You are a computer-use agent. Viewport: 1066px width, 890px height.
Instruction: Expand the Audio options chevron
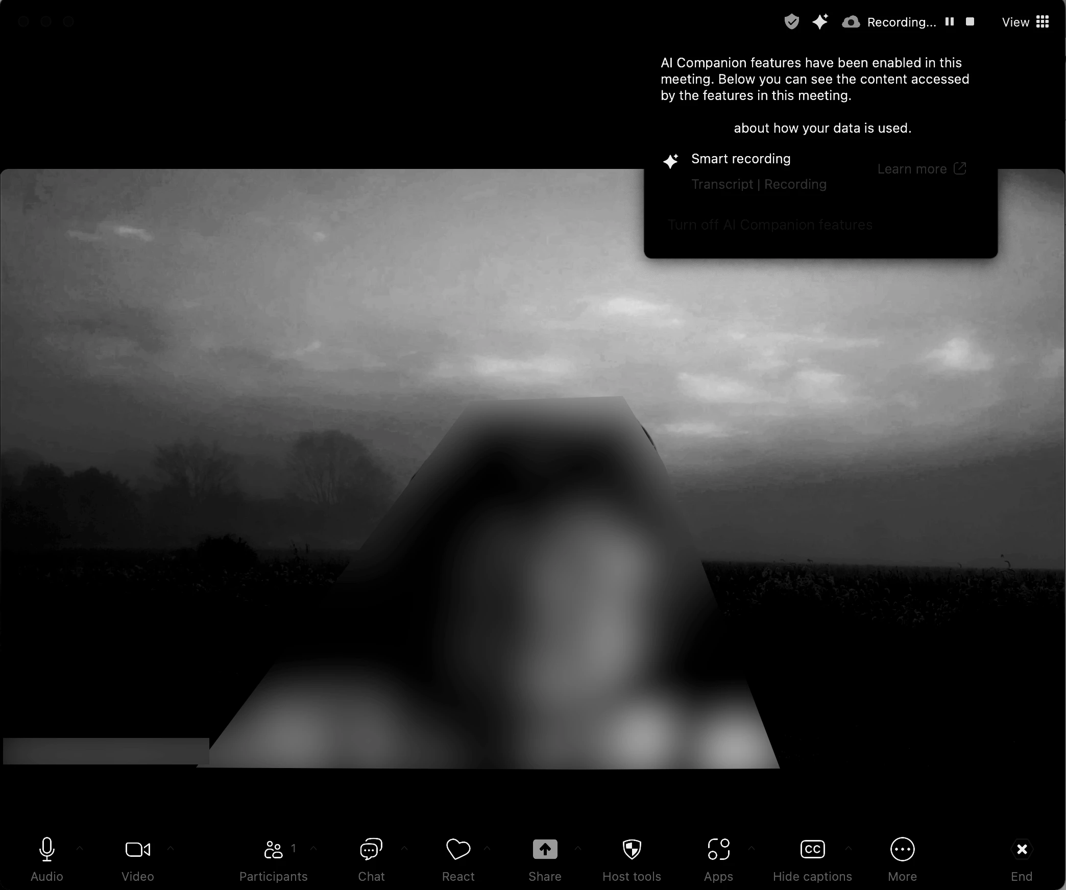pos(80,848)
